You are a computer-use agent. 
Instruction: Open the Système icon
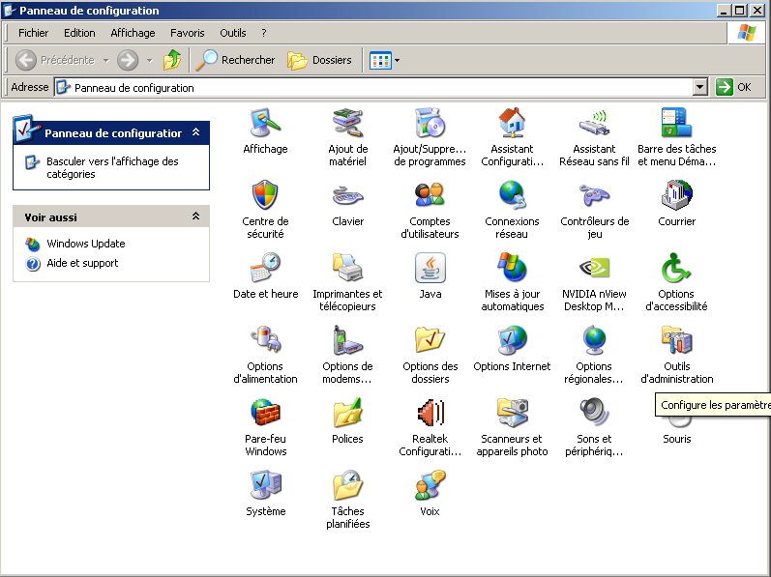tap(265, 484)
